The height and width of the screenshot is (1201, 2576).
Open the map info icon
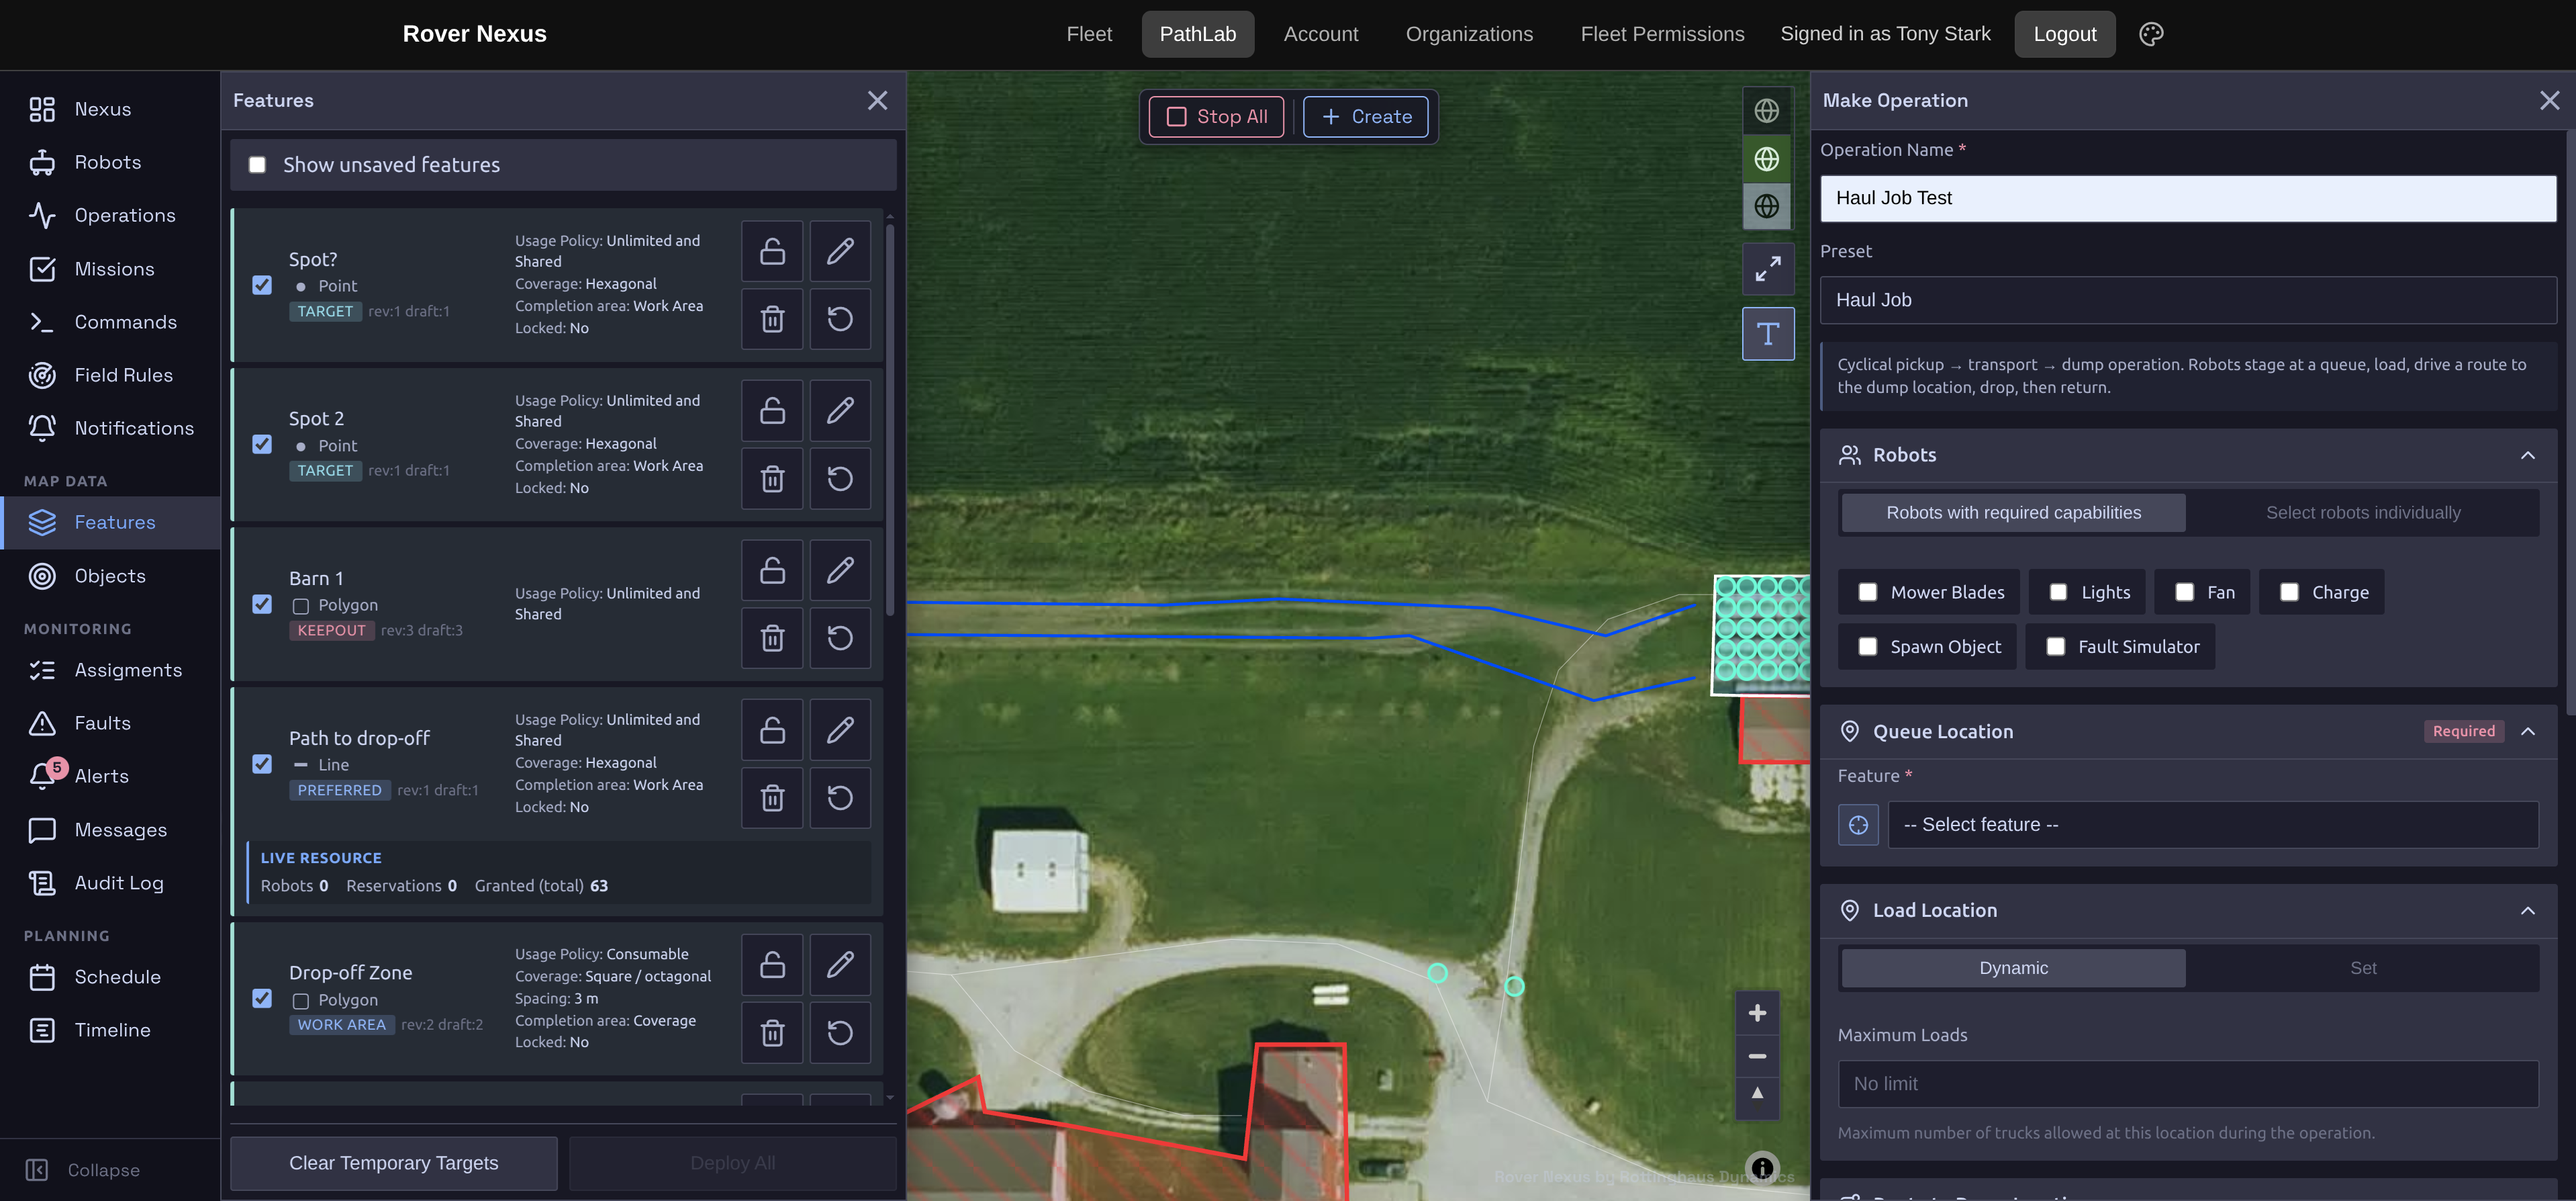point(1762,1167)
